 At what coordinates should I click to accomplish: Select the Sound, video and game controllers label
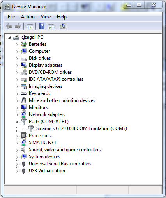[x=65, y=150]
